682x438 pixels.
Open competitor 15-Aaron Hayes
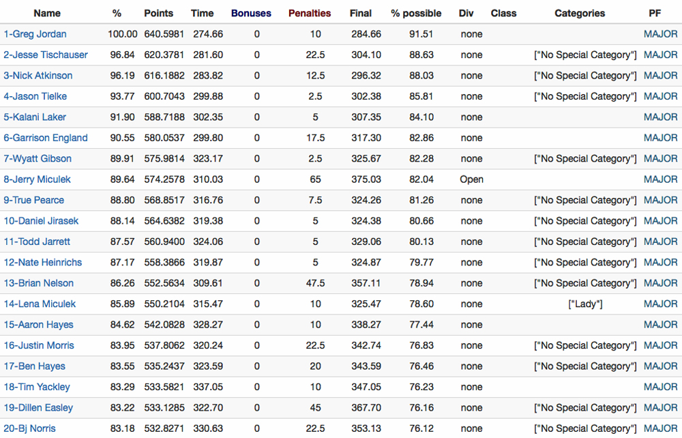pyautogui.click(x=38, y=325)
